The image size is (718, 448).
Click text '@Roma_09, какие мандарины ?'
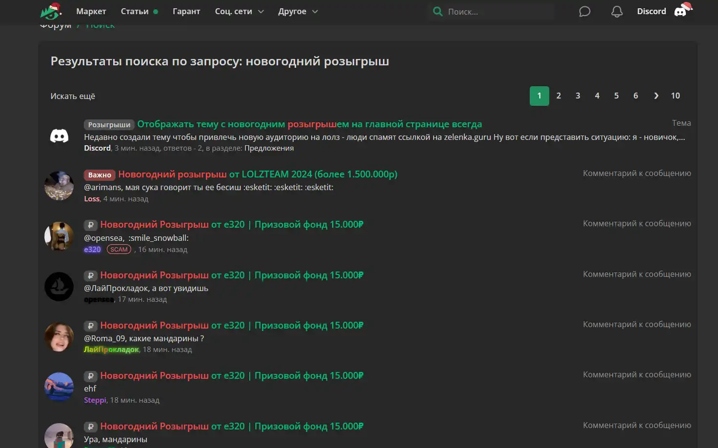(x=144, y=338)
